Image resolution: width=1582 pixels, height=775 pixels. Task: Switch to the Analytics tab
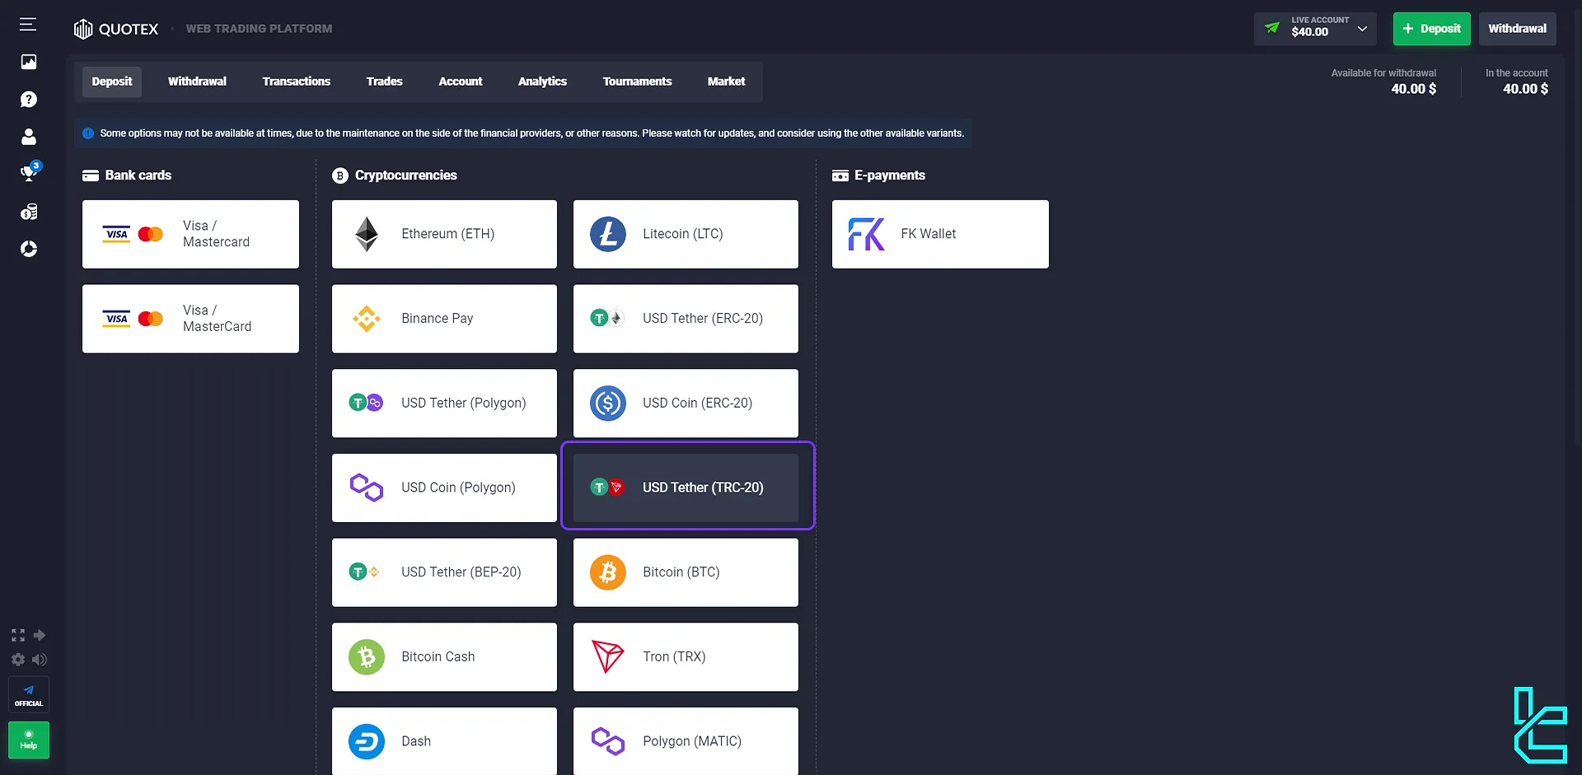coord(542,82)
